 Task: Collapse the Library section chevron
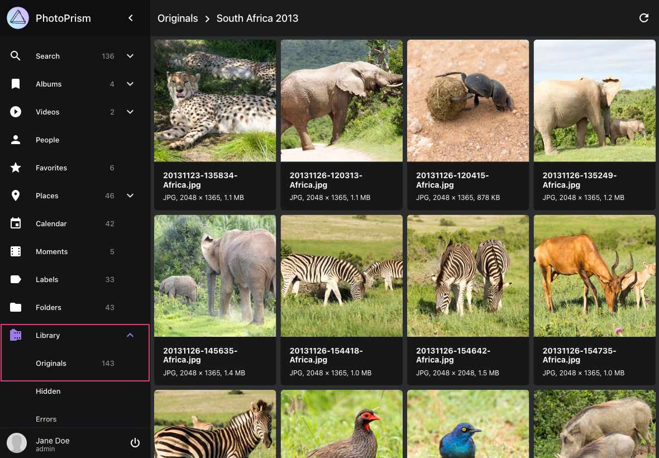point(130,335)
